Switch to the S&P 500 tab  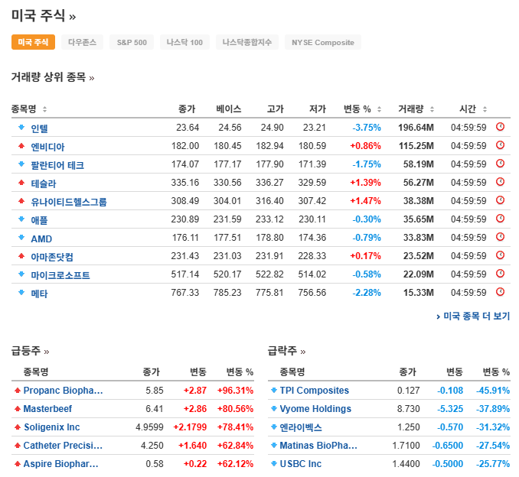point(132,42)
